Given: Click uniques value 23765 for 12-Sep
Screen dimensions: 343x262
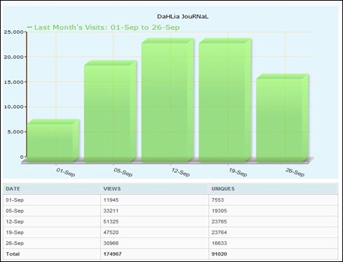Looking at the screenshot, I should click(219, 222).
